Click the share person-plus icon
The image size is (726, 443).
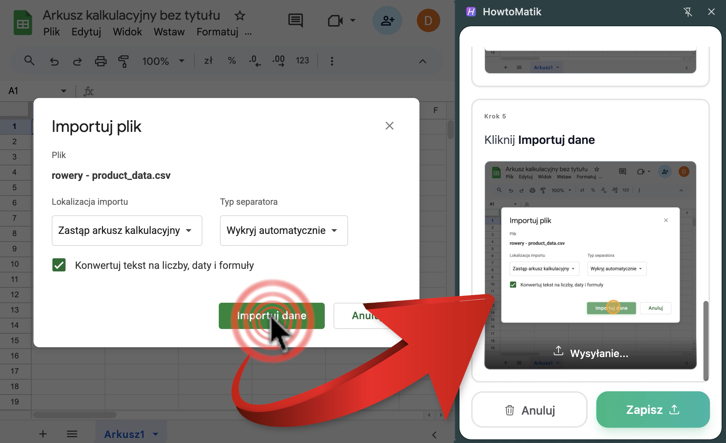(x=387, y=21)
